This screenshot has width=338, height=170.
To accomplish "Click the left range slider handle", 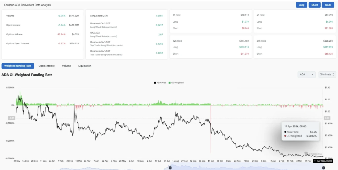I will pyautogui.click(x=170, y=168).
